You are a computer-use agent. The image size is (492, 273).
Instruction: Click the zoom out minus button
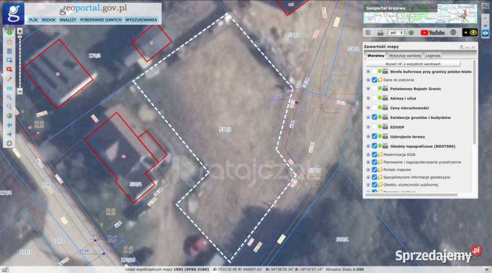[20, 91]
